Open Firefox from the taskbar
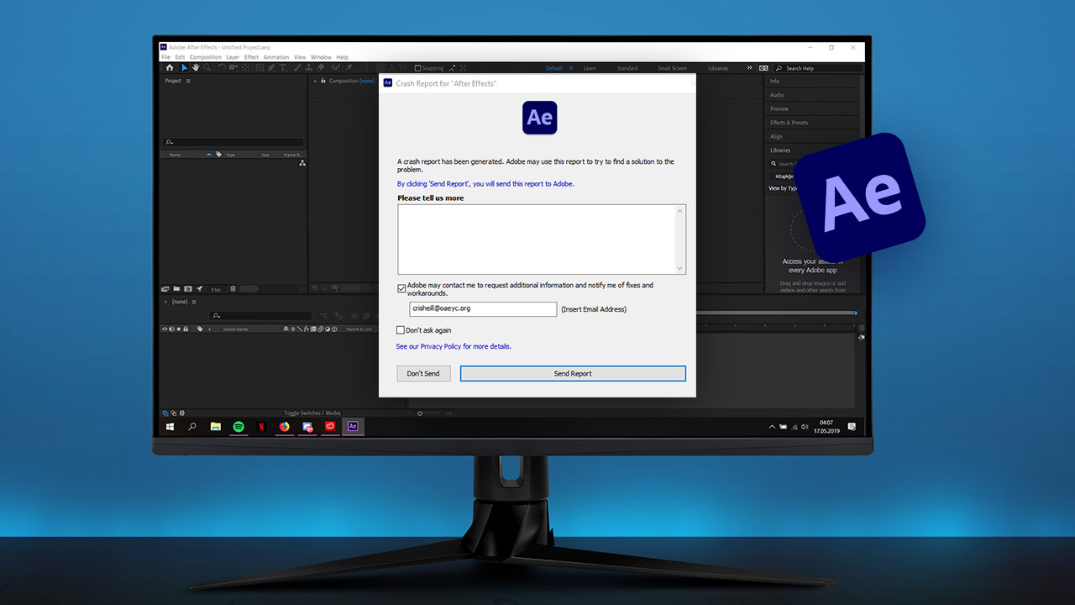Screen dimensions: 1075x605 tap(284, 427)
